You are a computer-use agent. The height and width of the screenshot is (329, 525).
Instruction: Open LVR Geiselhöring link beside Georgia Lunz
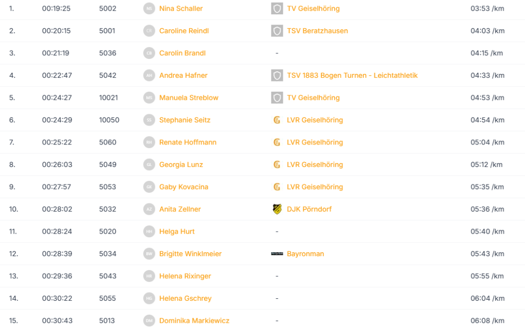coord(315,164)
